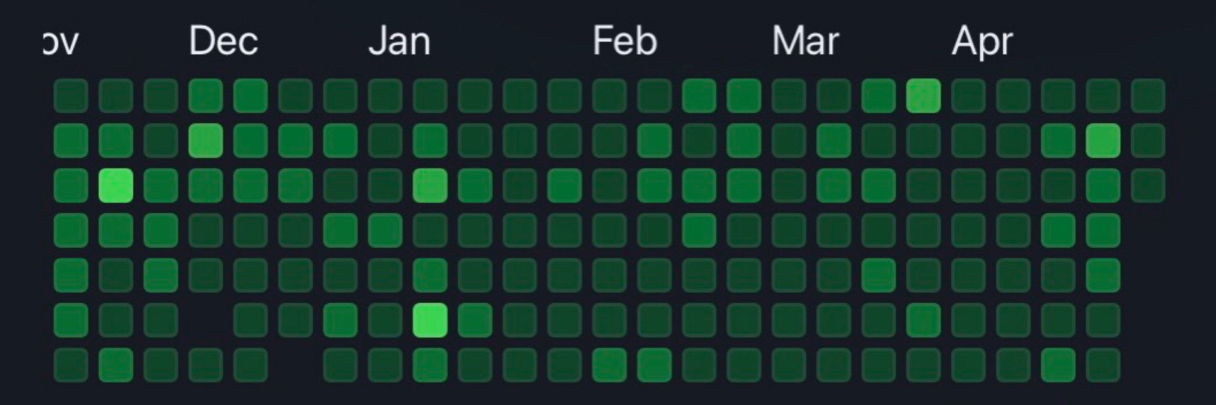The image size is (1216, 405).
Task: Select the bottom-row cell in the first column
Action: (x=71, y=365)
